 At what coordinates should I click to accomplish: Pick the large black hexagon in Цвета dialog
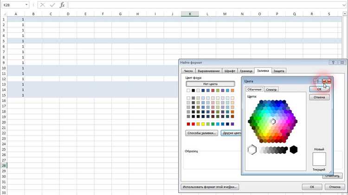click(x=293, y=150)
